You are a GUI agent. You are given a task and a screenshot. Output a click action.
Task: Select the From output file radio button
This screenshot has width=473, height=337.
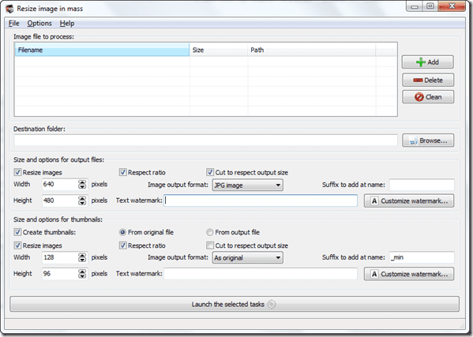coord(210,232)
